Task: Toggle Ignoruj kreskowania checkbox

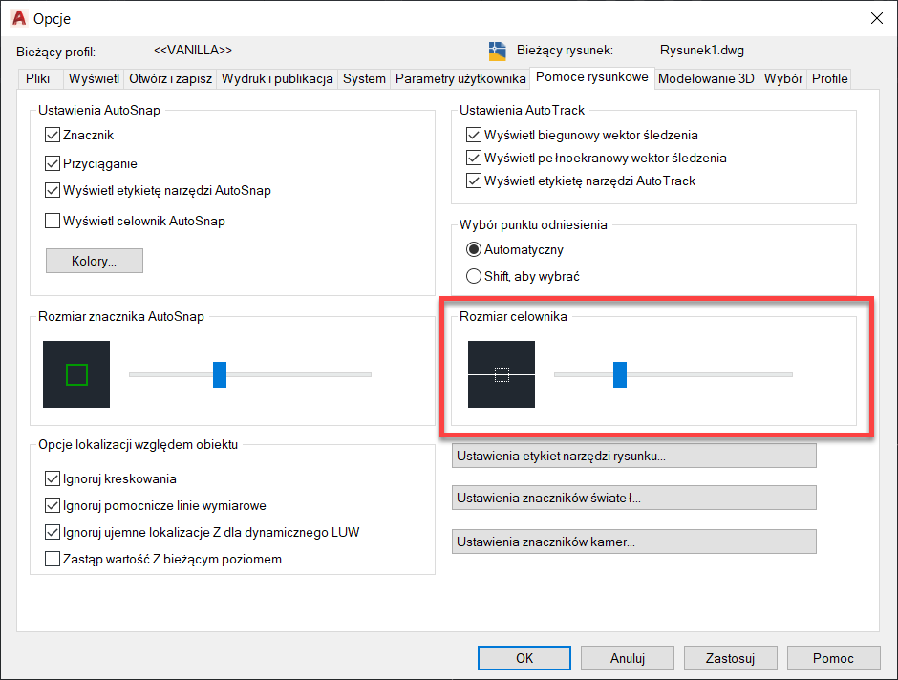Action: pos(53,478)
